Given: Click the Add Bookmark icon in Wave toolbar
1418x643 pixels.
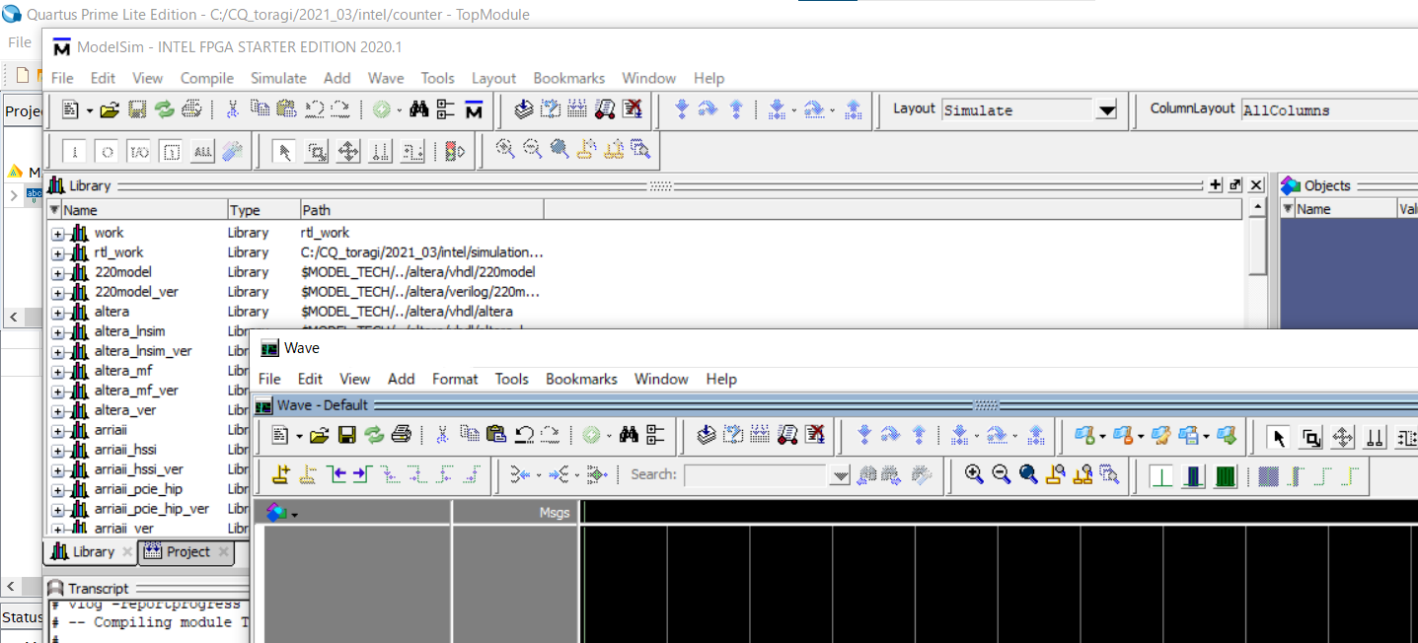Looking at the screenshot, I should [x=1084, y=435].
